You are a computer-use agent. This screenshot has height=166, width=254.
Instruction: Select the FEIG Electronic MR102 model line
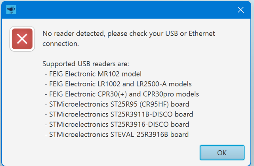coord(93,74)
